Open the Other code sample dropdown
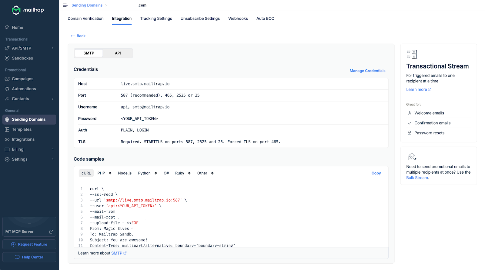Viewport: 485px width, 270px height. pos(205,173)
